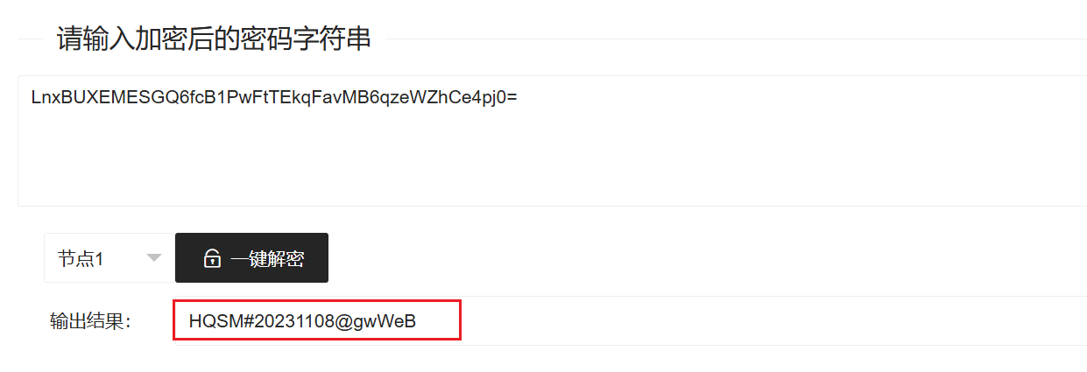Click the 输出结果 label
Image resolution: width=1087 pixels, height=372 pixels.
click(90, 322)
